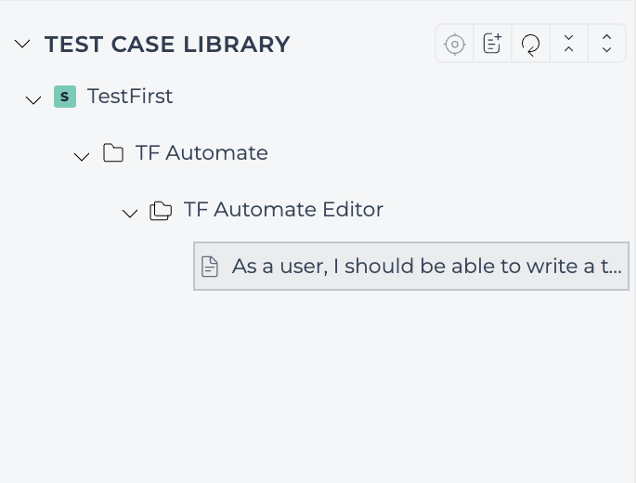Click the new test case icon
The width and height of the screenshot is (637, 483).
492,44
